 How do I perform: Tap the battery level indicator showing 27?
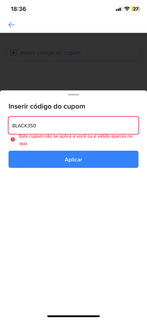(136, 9)
